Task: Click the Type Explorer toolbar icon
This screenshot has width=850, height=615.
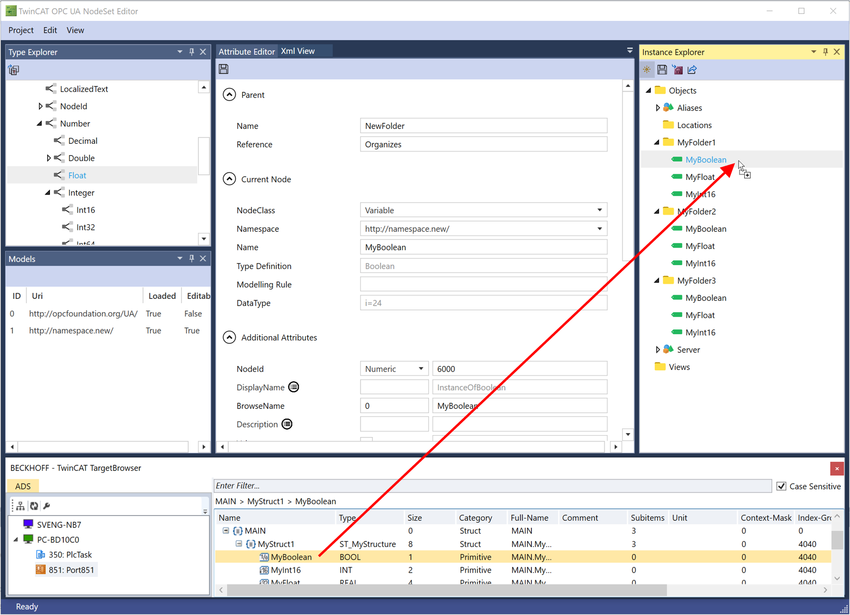Action: tap(13, 70)
